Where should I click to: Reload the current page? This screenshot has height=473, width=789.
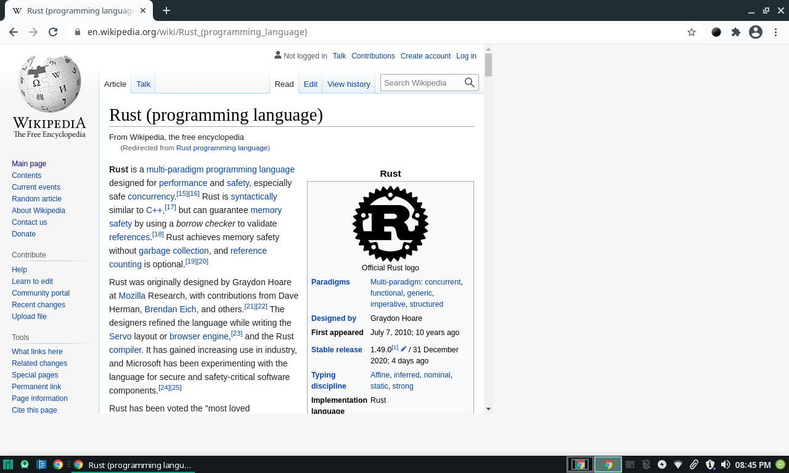pyautogui.click(x=53, y=31)
